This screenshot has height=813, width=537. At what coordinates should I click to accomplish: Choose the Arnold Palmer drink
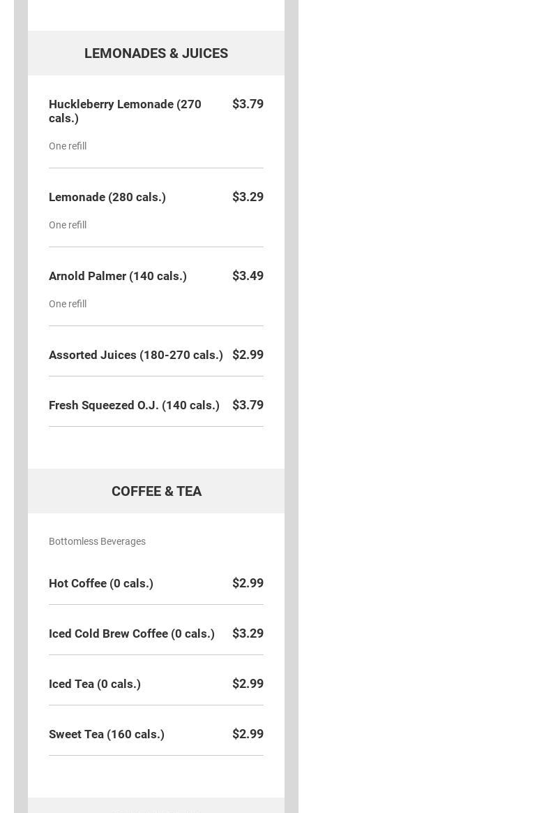(118, 276)
